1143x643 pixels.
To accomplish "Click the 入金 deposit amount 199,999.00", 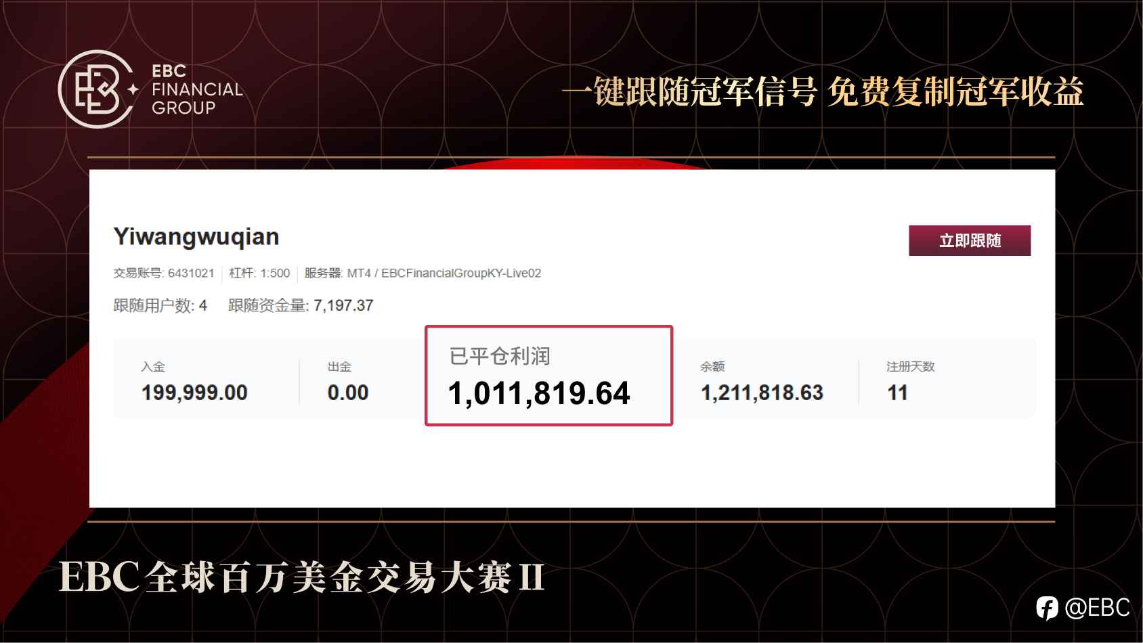I will [x=194, y=393].
